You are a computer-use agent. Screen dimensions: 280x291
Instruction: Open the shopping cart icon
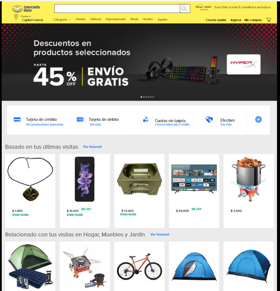(268, 20)
